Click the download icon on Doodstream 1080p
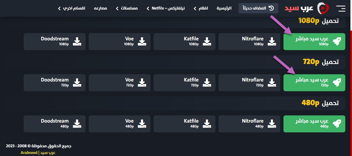Viewport: 352px width, 156px height. 77,41
